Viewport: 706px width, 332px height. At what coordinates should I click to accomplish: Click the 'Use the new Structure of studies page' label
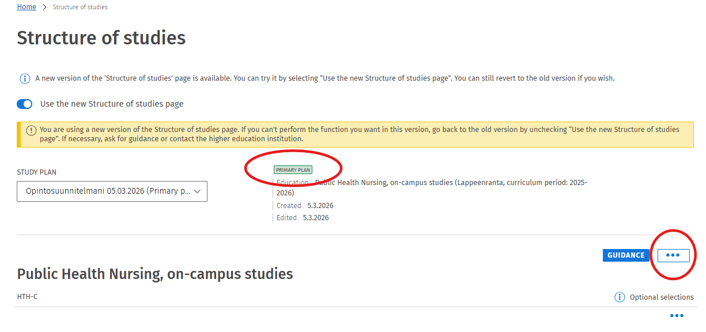112,104
